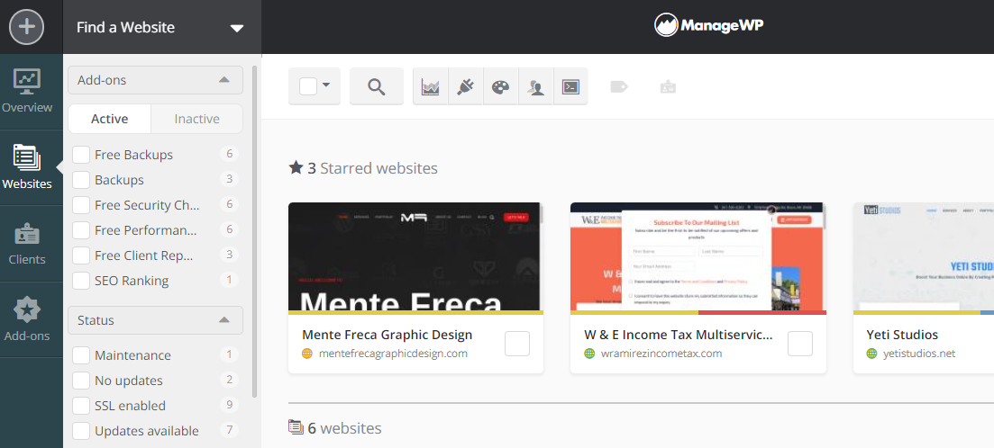Screen dimensions: 994x448
Task: Click the red status segment under W & E
Action: [x=762, y=312]
